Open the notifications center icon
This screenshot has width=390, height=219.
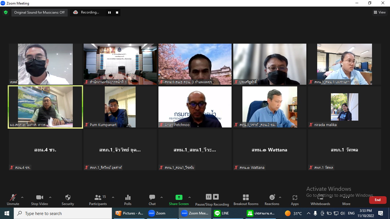[381, 213]
